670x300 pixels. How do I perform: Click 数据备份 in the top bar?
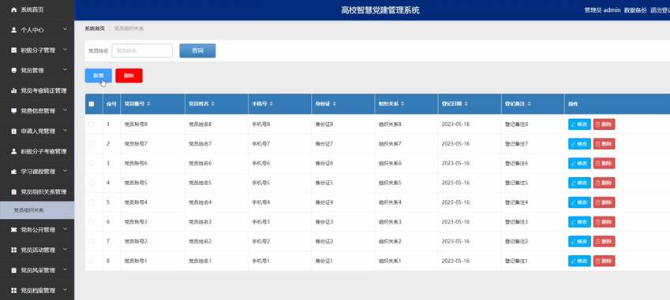coord(635,10)
